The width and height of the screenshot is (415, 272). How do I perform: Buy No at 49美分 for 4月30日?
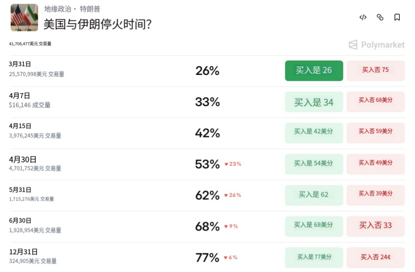click(375, 164)
